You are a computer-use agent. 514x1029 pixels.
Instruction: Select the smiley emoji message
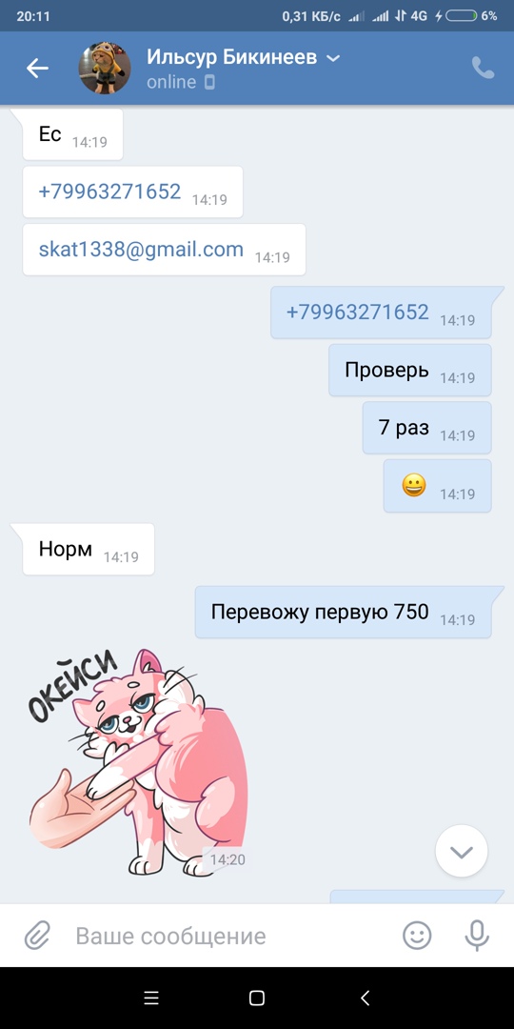[438, 486]
